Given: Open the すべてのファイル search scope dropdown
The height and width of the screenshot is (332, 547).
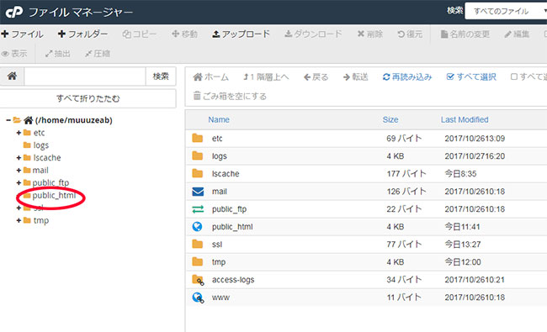Looking at the screenshot, I should (x=506, y=12).
